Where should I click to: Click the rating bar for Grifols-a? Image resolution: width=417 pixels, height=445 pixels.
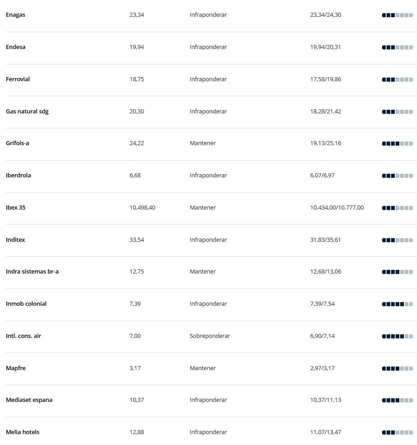click(397, 144)
